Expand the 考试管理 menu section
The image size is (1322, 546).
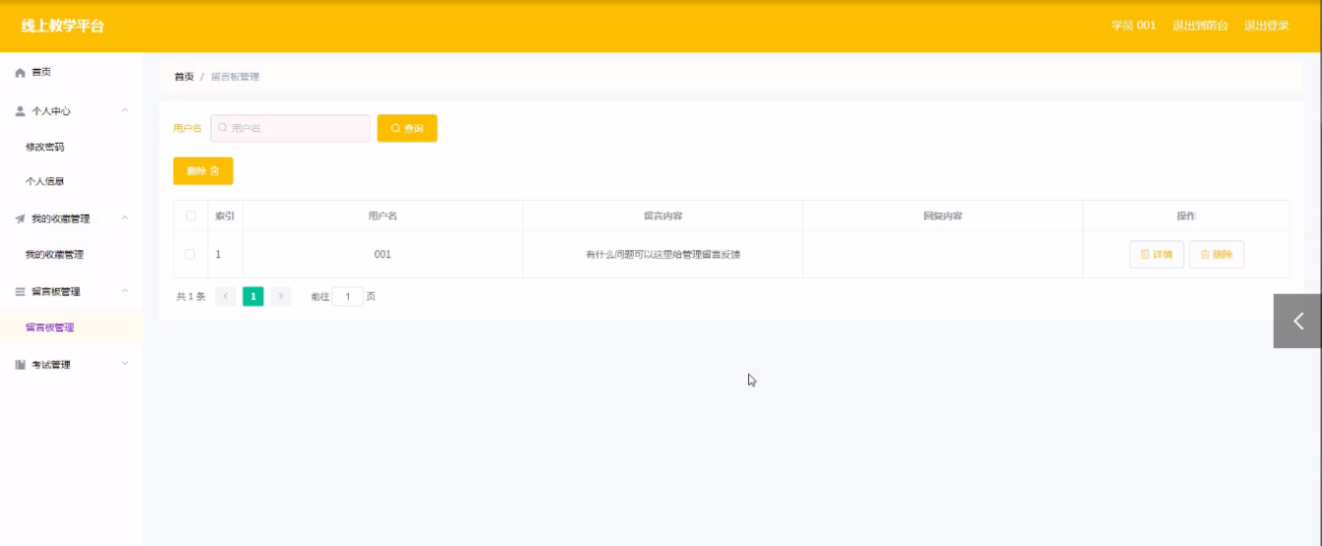click(125, 364)
